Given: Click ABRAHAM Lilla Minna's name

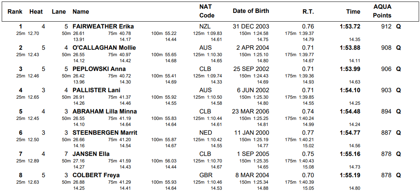Looking at the screenshot, I should [104, 112].
